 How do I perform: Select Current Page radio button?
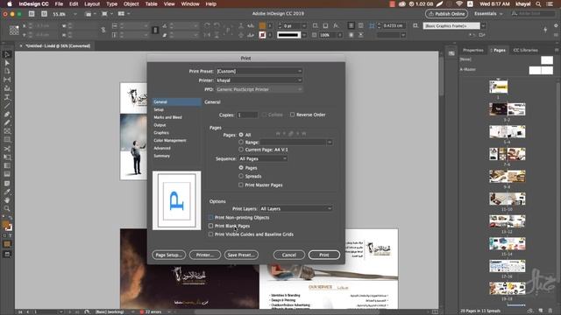pos(241,150)
